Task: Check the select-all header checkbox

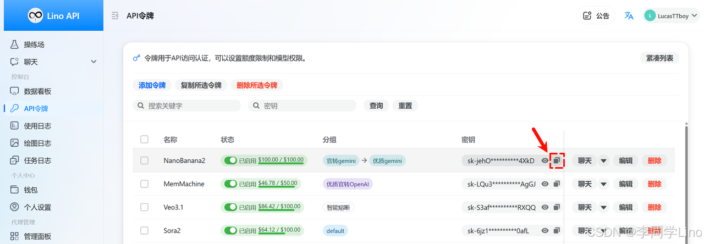Action: tap(144, 140)
